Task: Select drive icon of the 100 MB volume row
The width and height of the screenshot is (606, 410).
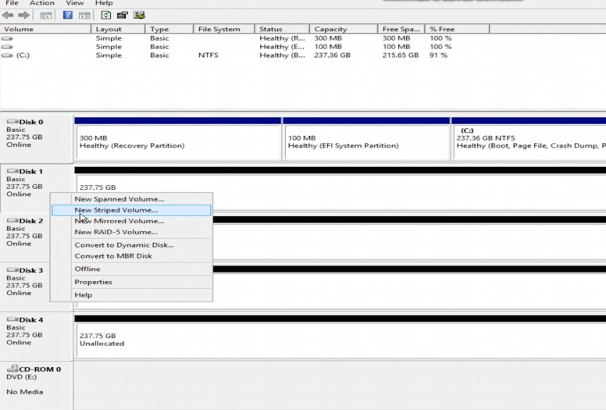Action: [7, 47]
